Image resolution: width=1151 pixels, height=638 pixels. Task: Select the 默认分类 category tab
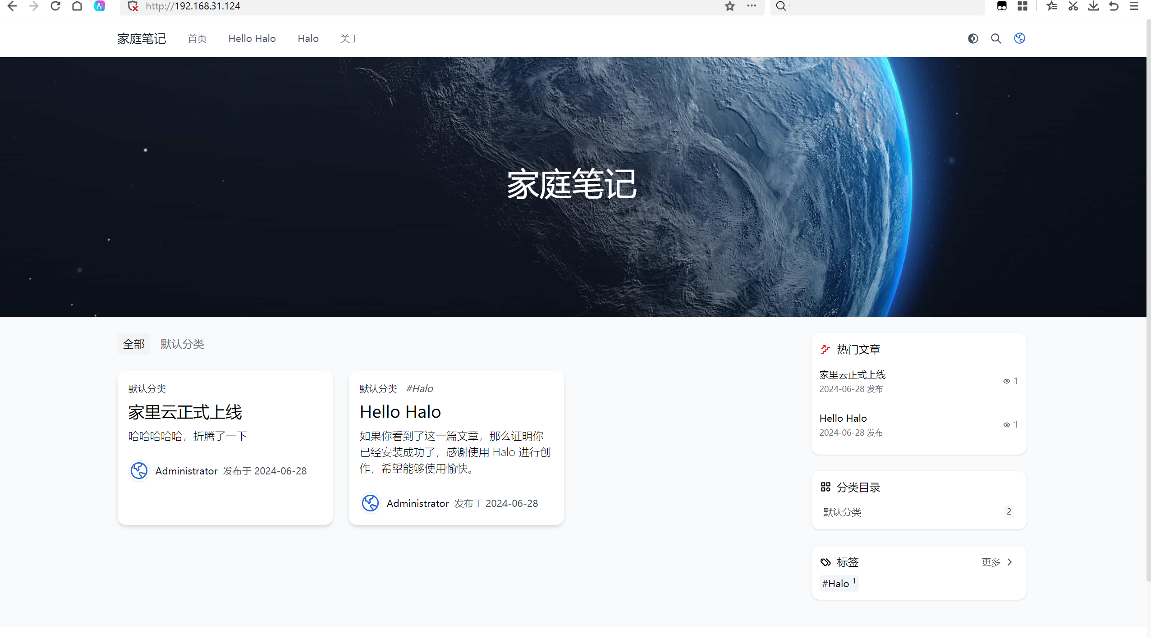point(182,344)
